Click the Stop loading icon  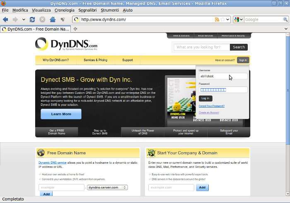coord(42,19)
